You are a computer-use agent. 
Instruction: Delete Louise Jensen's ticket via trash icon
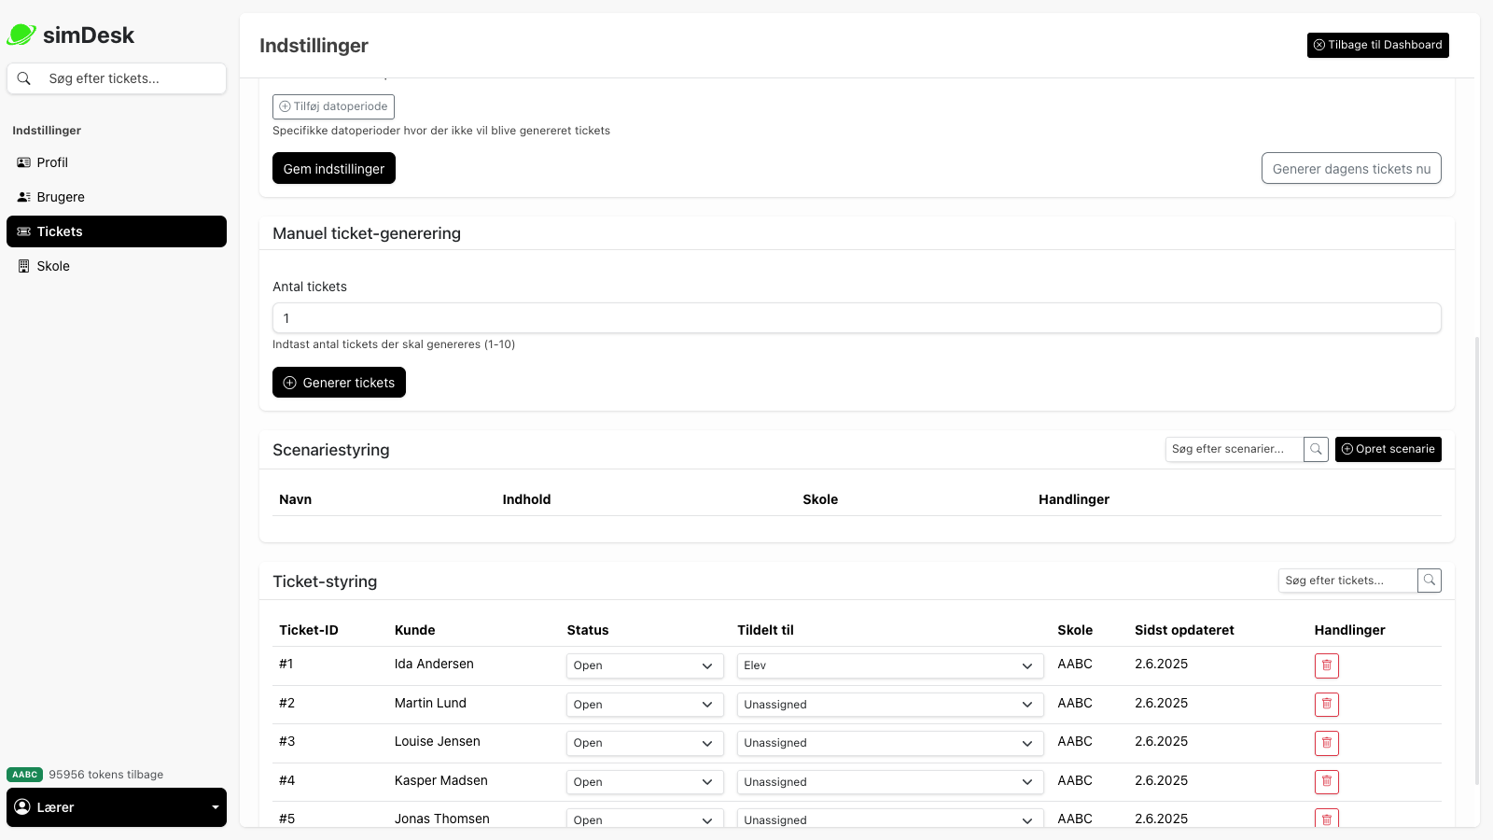click(x=1326, y=743)
